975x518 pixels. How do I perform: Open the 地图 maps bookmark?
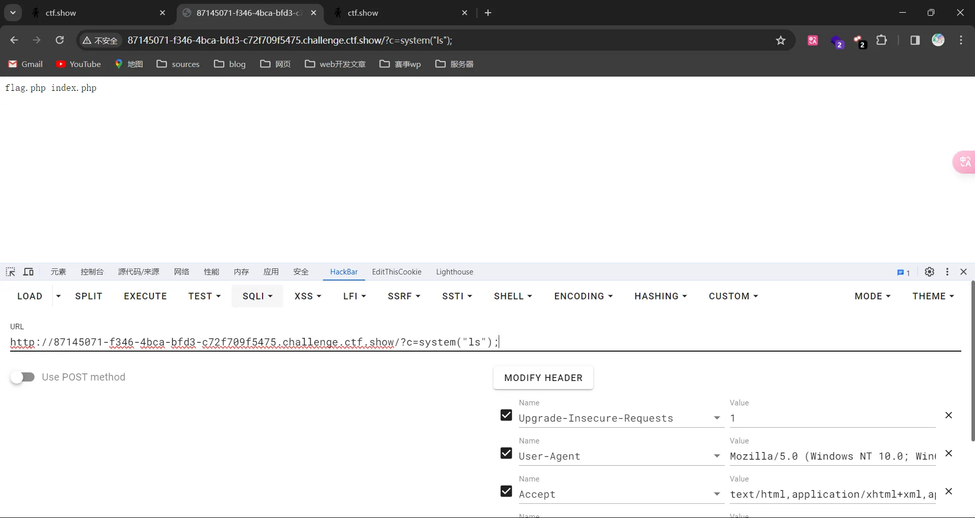click(x=129, y=64)
